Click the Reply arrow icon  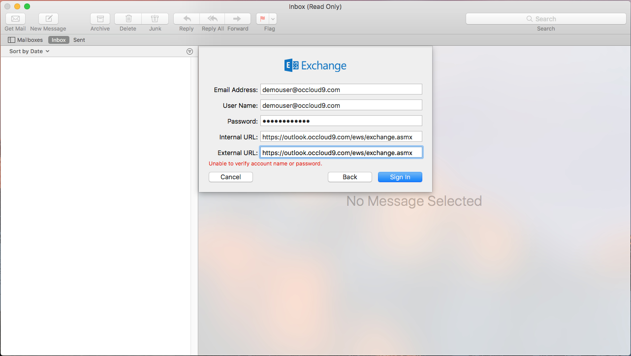(x=187, y=19)
